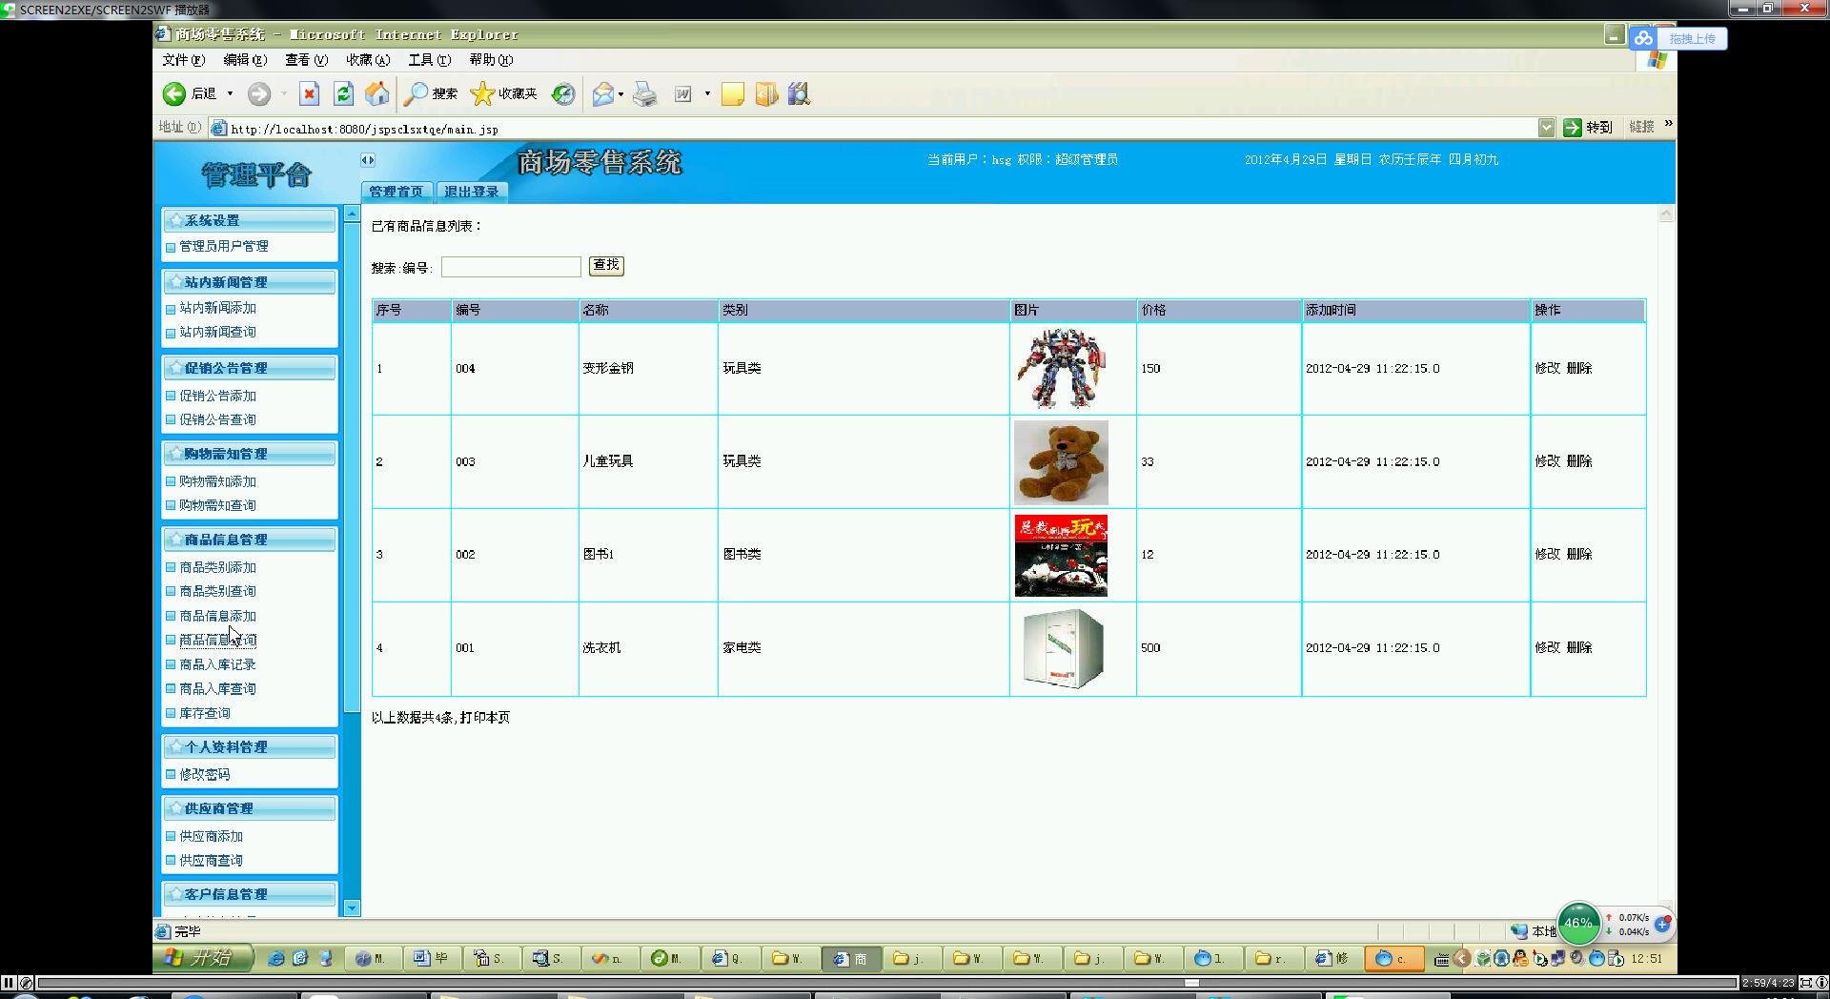Open the address bar dropdown arrow

point(1546,128)
